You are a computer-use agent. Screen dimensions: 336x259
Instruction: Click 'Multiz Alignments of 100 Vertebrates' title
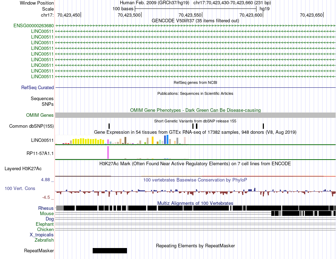tap(195, 203)
